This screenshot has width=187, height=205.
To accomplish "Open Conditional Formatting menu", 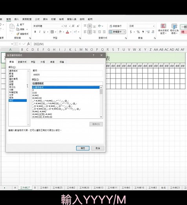I will (x=163, y=29).
